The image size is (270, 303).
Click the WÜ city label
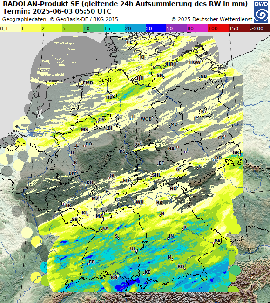coord(140,202)
